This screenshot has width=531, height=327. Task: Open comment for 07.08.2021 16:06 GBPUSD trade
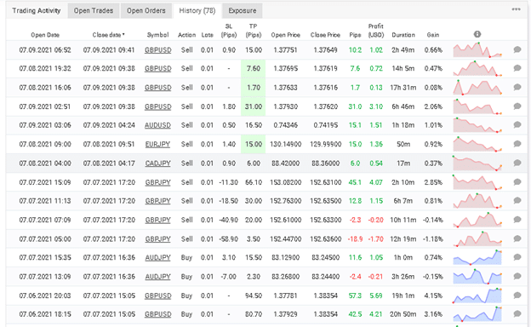coord(517,88)
